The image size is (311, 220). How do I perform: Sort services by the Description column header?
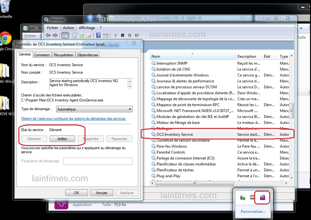click(249, 56)
